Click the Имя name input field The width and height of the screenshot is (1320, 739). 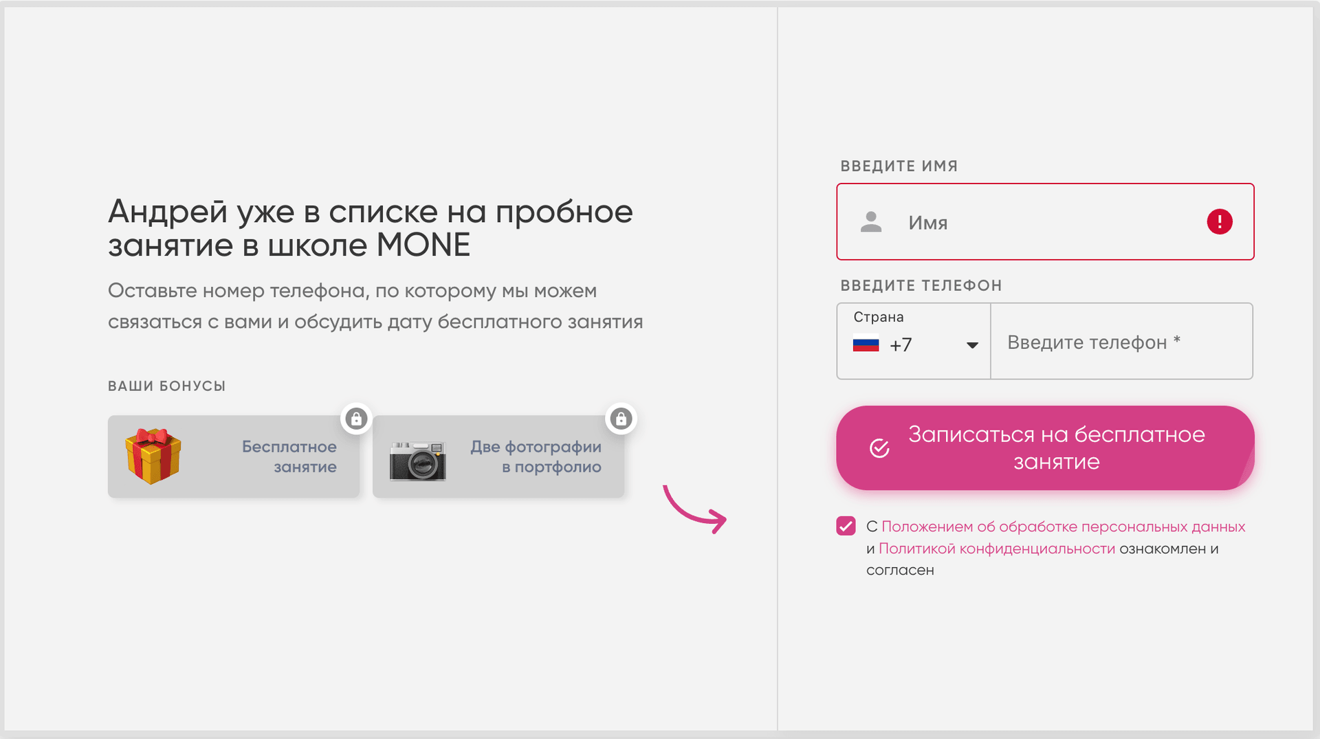pos(1045,222)
